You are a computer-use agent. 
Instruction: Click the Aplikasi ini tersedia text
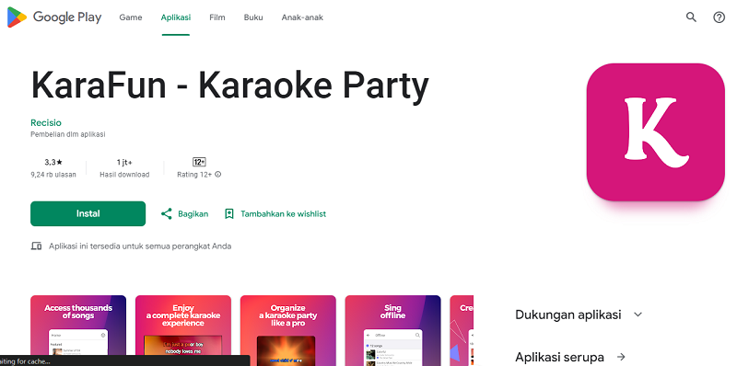(x=140, y=246)
